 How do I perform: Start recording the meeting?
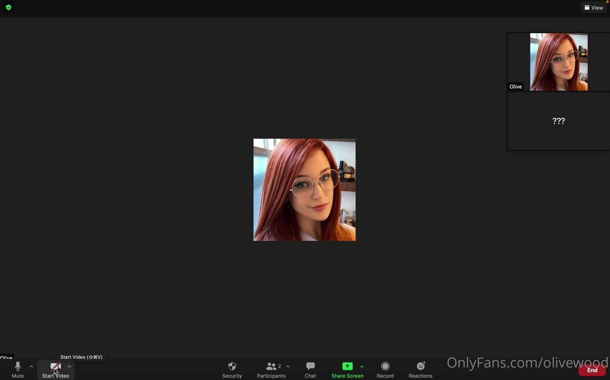385,369
